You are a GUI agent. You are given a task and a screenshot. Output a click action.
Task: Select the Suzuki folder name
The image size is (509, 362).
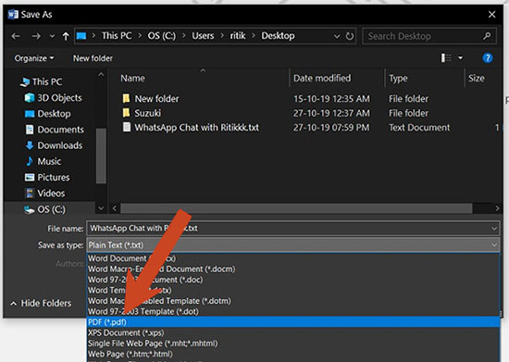pyautogui.click(x=148, y=113)
